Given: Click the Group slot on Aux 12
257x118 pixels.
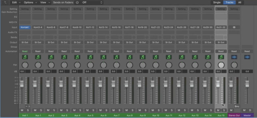Looking at the screenshot, I should (x=182, y=47).
